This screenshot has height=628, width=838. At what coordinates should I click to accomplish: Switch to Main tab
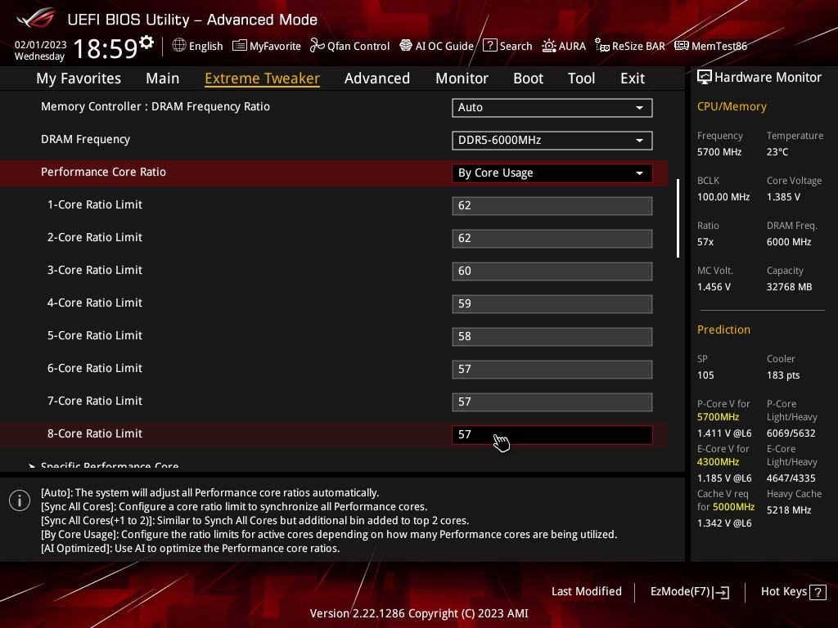[163, 78]
